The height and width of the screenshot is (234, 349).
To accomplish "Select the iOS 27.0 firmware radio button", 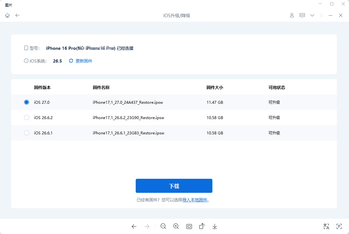I will [x=27, y=102].
